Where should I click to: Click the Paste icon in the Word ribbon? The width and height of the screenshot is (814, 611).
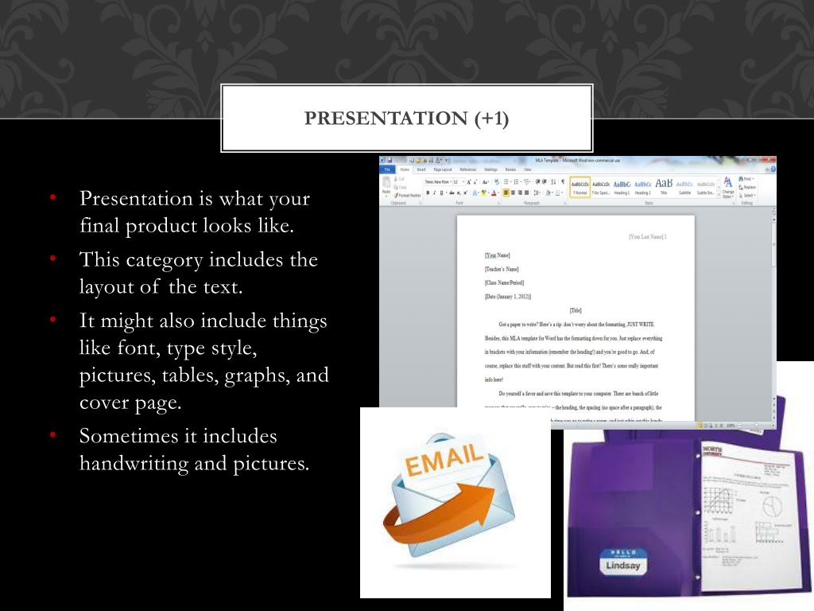click(x=386, y=185)
